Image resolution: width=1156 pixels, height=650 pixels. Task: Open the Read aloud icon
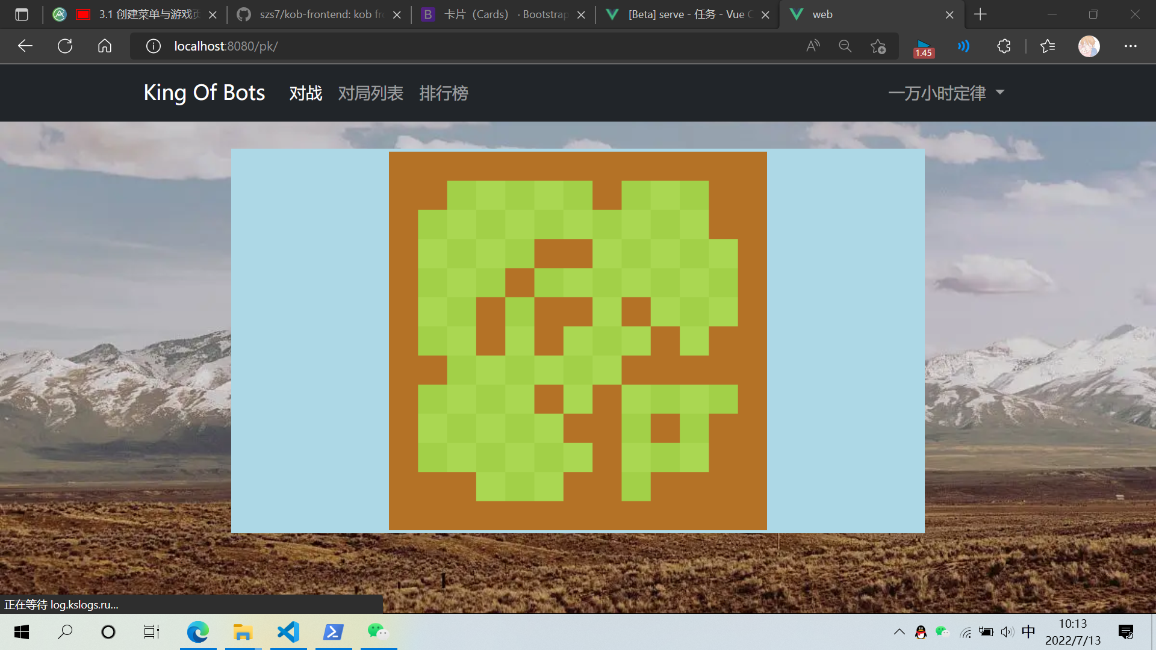click(813, 46)
